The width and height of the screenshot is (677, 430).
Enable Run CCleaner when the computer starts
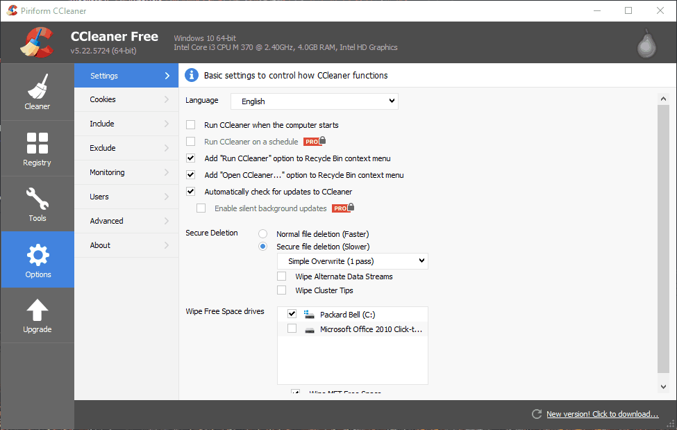[190, 125]
